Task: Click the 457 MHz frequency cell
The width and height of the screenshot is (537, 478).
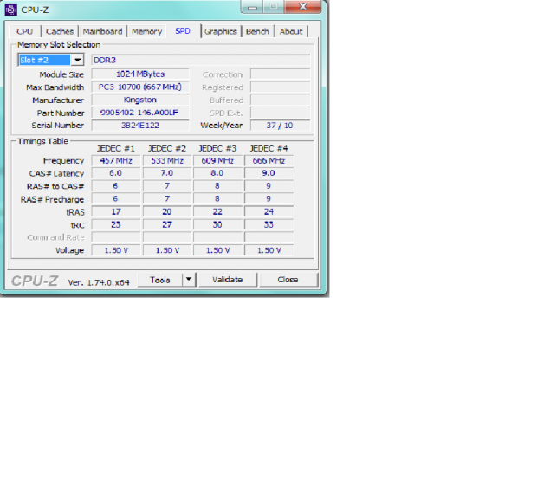Action: pos(116,160)
